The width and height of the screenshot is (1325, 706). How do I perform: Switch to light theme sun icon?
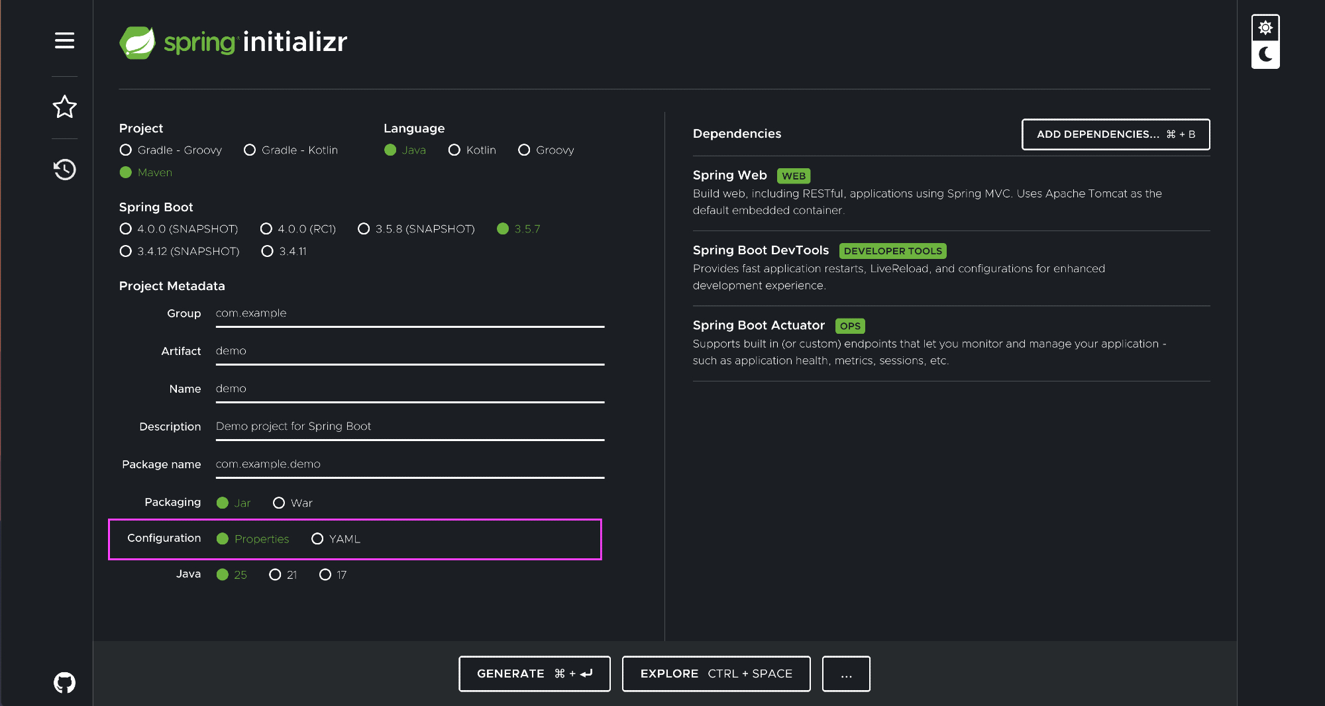pos(1265,28)
